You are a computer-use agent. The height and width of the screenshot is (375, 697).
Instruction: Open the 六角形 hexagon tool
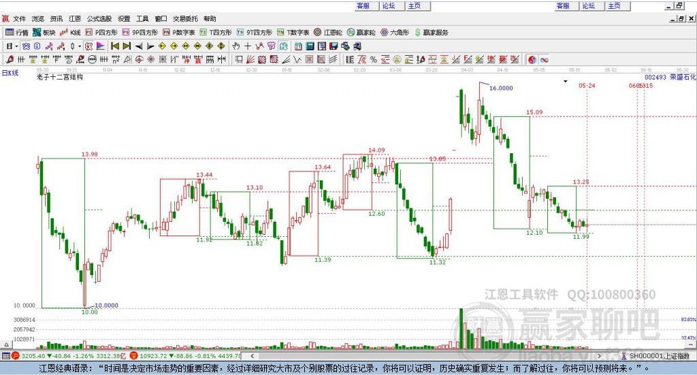coord(395,33)
